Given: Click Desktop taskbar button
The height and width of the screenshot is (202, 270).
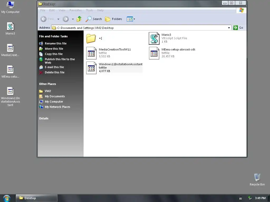Looking at the screenshot, I should pyautogui.click(x=36, y=198).
